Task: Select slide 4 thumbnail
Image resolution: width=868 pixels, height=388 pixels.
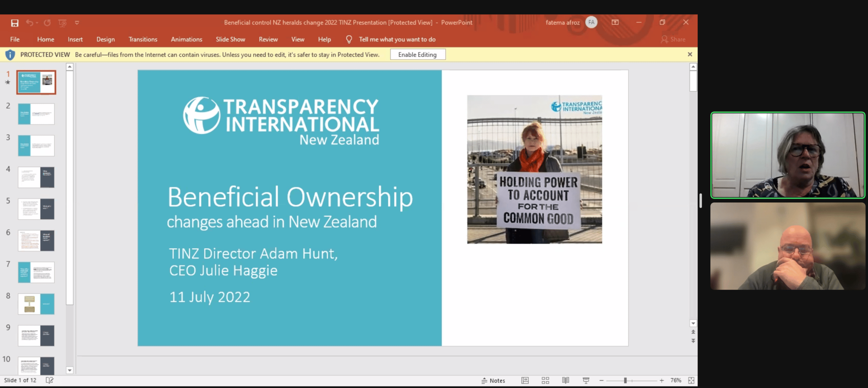Action: coord(36,177)
